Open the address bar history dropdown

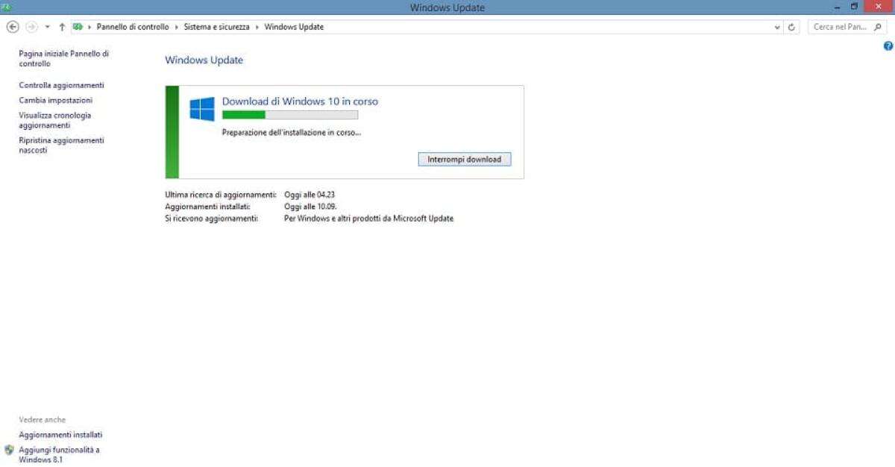tap(778, 26)
